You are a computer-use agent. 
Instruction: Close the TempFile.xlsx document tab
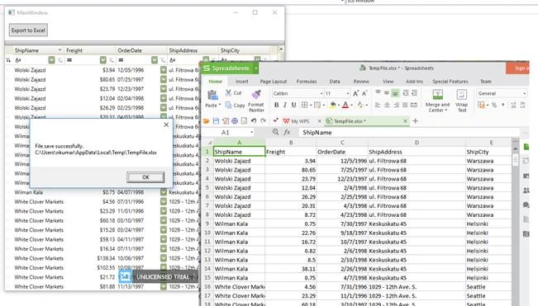click(405, 121)
